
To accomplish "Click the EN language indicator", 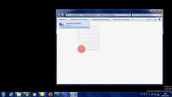I will click(x=141, y=94).
